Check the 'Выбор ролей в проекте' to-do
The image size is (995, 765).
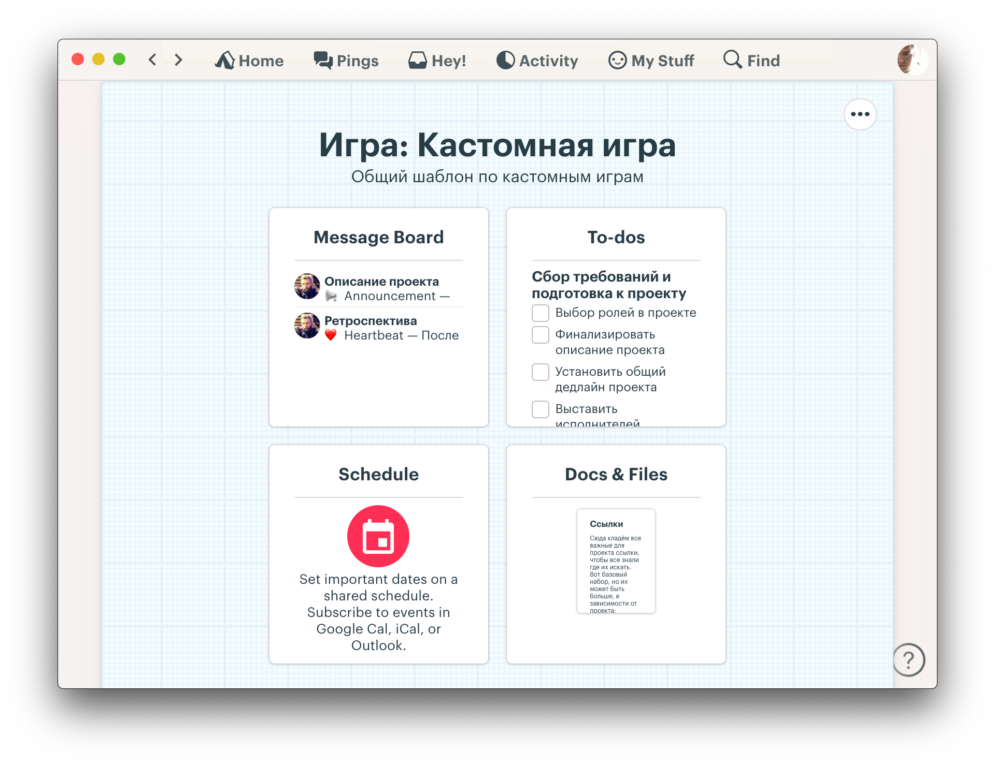click(x=541, y=313)
